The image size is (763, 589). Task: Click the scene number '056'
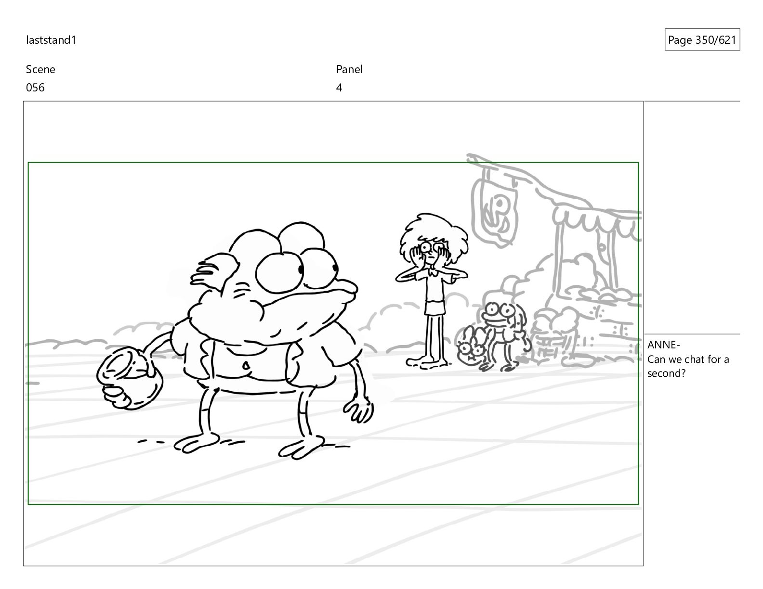[x=35, y=88]
